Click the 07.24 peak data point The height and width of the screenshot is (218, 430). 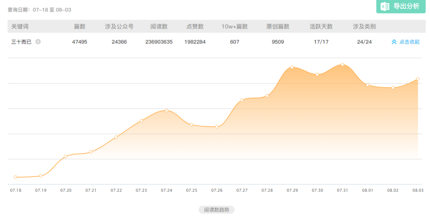(166, 110)
